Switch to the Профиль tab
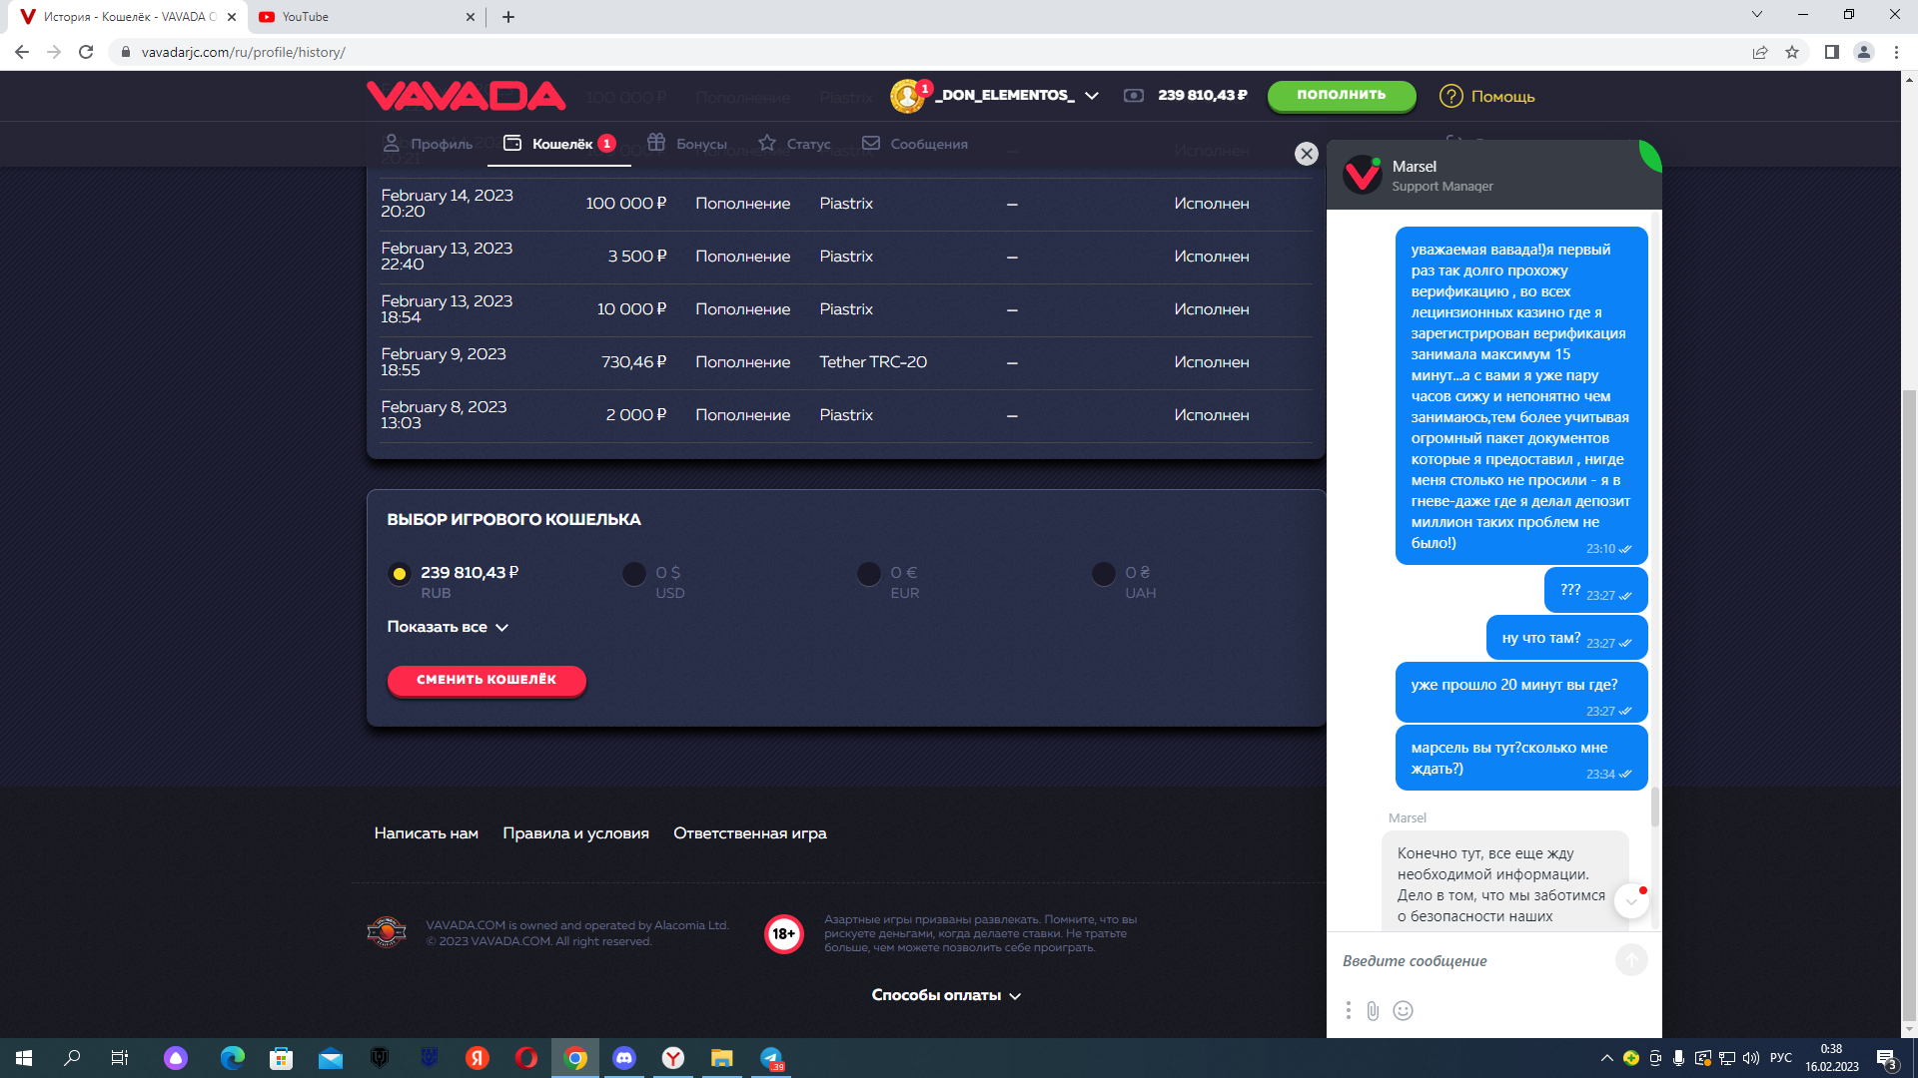The width and height of the screenshot is (1918, 1078). click(428, 144)
